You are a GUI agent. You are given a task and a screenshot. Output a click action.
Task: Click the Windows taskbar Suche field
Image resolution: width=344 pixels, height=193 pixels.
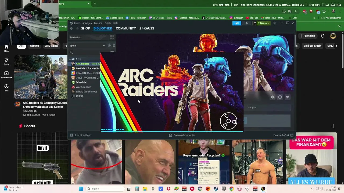coord(105,189)
